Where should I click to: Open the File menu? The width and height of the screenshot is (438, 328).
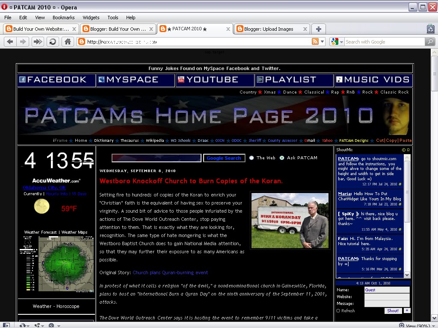[8, 18]
